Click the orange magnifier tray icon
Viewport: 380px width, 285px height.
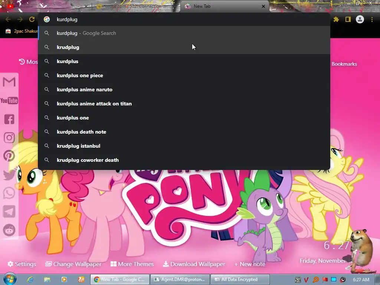click(315, 280)
